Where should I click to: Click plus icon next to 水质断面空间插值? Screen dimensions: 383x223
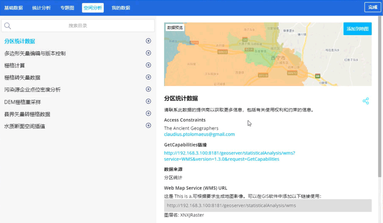[x=148, y=126]
